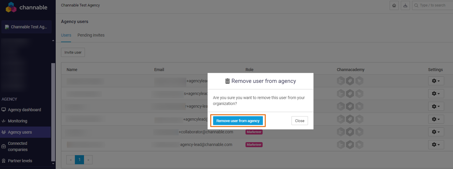Screen dimensions: 453x169
Task: Click the home icon in top bar
Action: click(394, 6)
